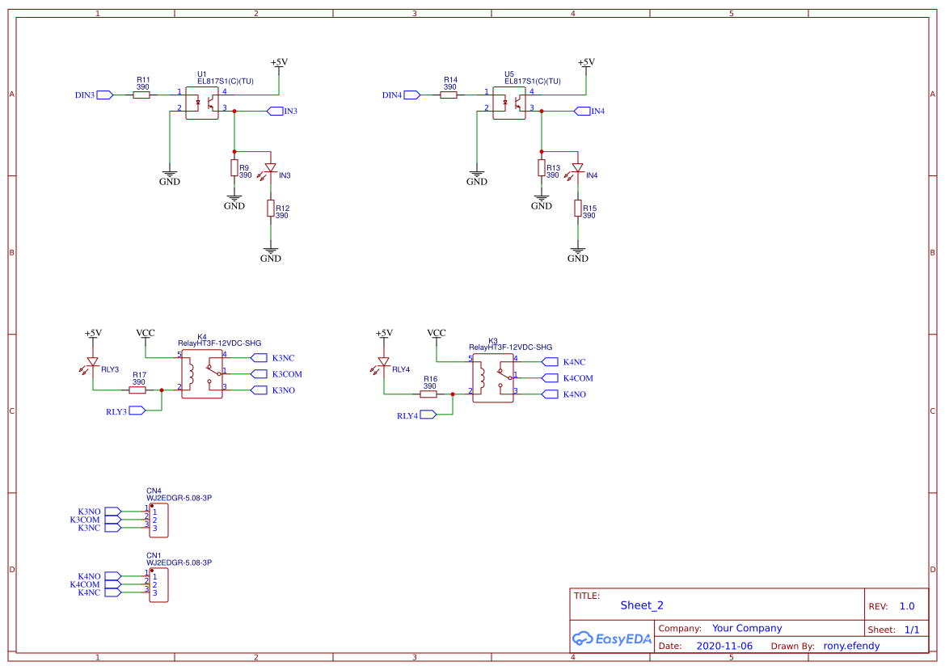Select the CN1 connector symbol
Viewport: 945px width, 670px height.
[158, 584]
